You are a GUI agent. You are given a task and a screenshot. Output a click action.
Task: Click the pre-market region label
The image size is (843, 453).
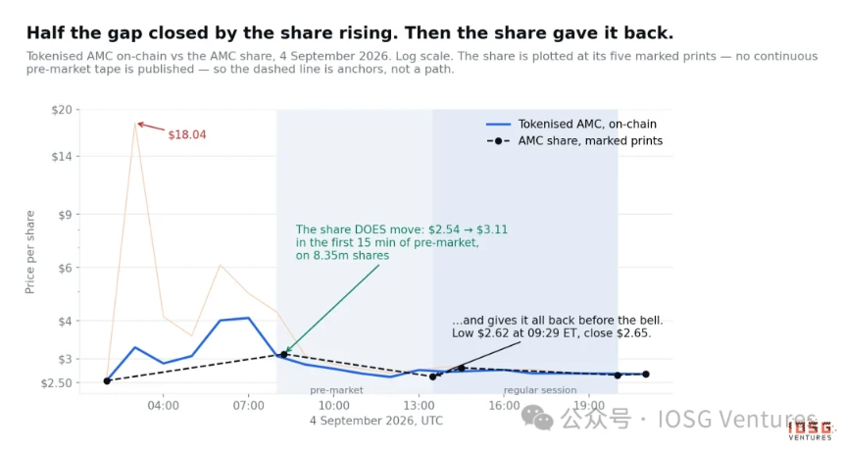click(x=336, y=390)
